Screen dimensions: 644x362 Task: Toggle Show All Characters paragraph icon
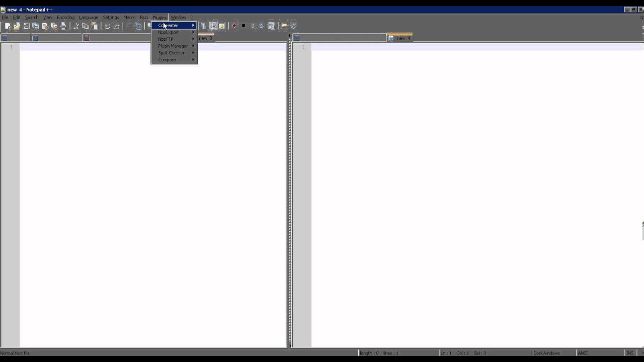point(203,26)
